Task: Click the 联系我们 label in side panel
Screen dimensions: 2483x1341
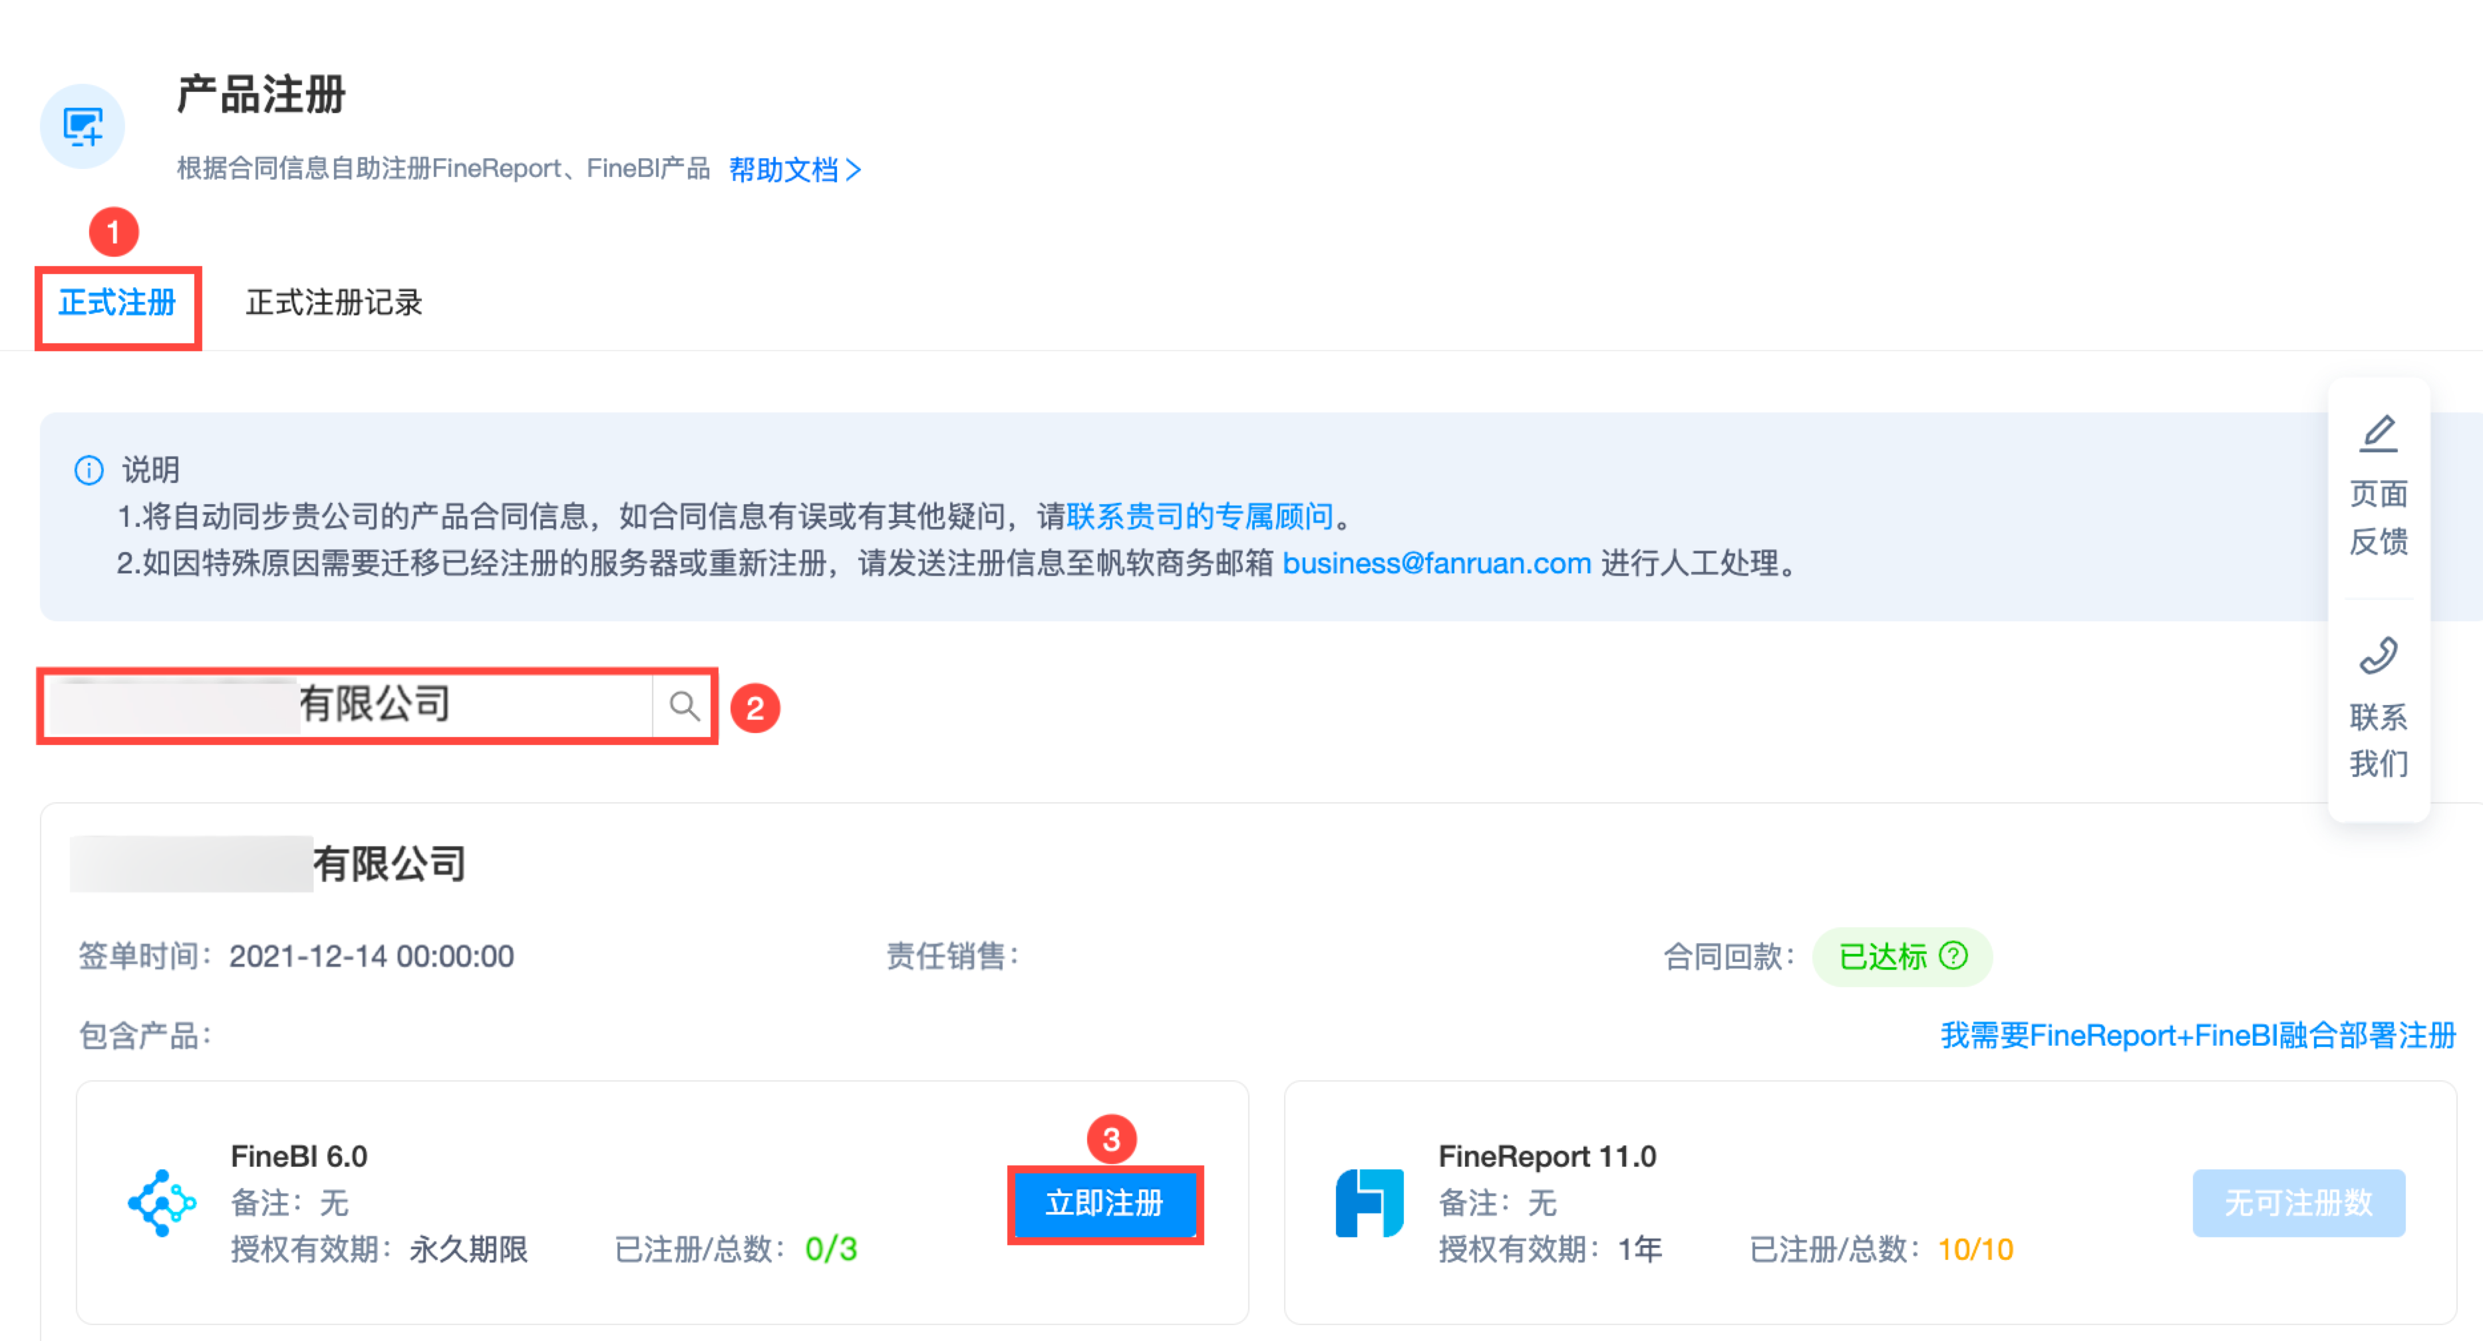Action: tap(2378, 740)
